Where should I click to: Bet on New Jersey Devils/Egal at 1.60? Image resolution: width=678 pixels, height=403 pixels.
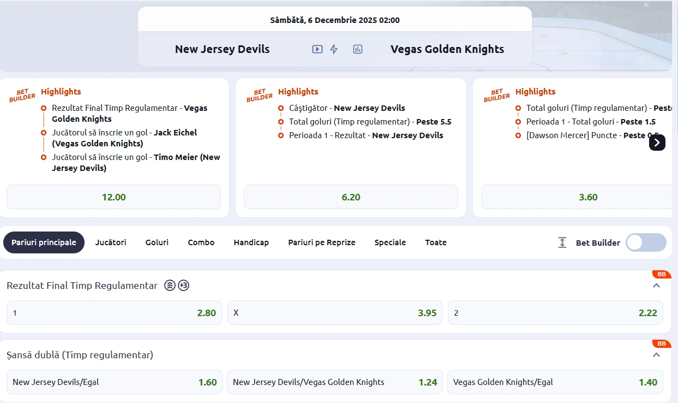click(x=115, y=382)
